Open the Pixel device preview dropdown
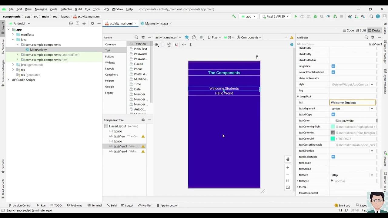The width and height of the screenshot is (388, 218). (x=215, y=38)
